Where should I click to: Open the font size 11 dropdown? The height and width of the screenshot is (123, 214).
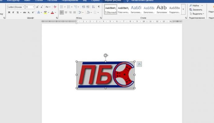point(30,7)
